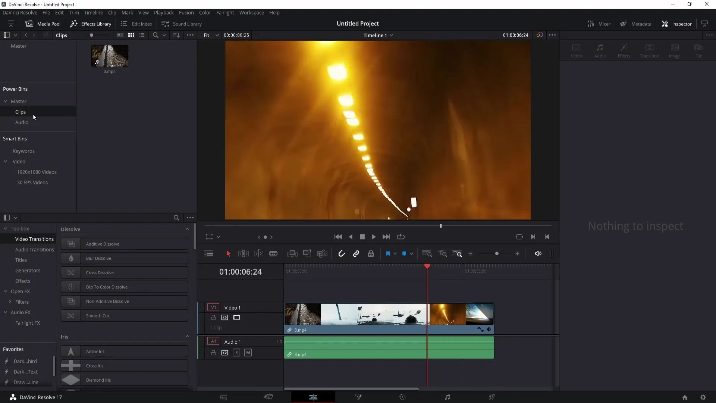Viewport: 716px width, 403px height.
Task: Click the Playback menu item
Action: click(x=164, y=12)
